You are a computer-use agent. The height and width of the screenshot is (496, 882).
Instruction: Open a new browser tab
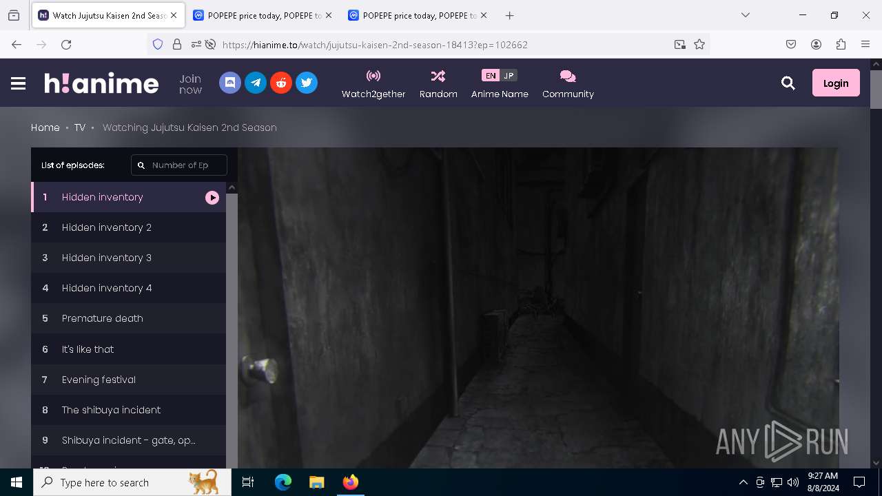[x=509, y=15]
